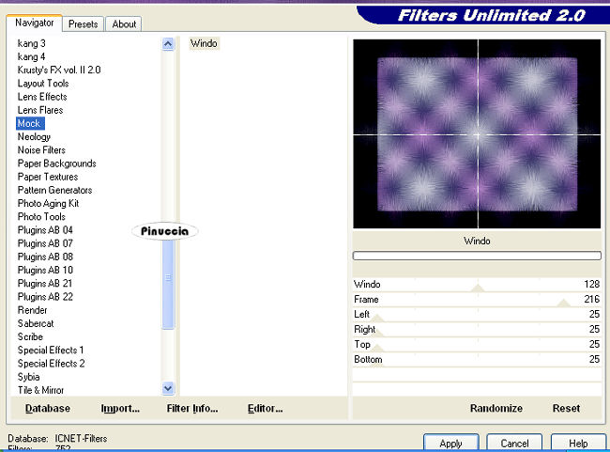Open Filter Info...
Image resolution: width=610 pixels, height=452 pixels.
point(192,409)
